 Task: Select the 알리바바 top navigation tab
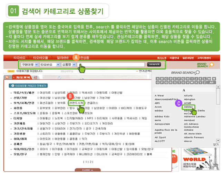coord(62,58)
